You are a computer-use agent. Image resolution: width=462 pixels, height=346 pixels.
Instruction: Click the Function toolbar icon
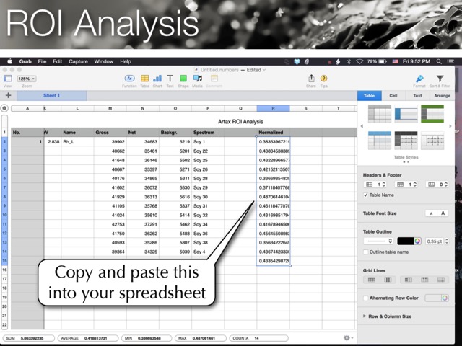130,79
